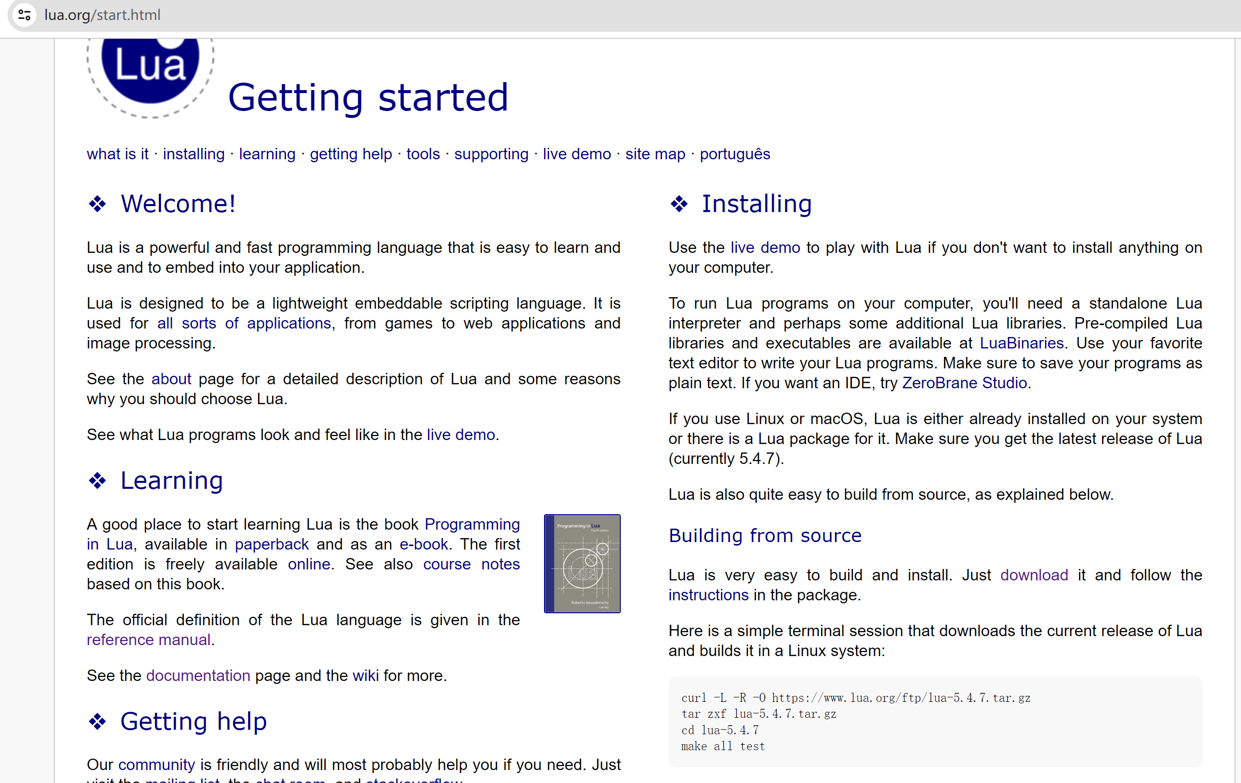Open the course notes link
This screenshot has height=783, width=1241.
click(471, 563)
